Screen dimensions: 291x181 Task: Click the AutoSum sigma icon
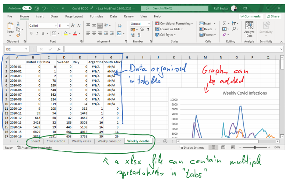pos(225,24)
